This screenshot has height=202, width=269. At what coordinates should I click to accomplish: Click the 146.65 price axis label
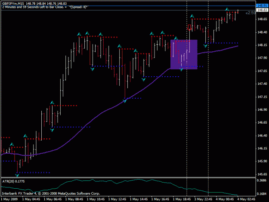click(262, 123)
